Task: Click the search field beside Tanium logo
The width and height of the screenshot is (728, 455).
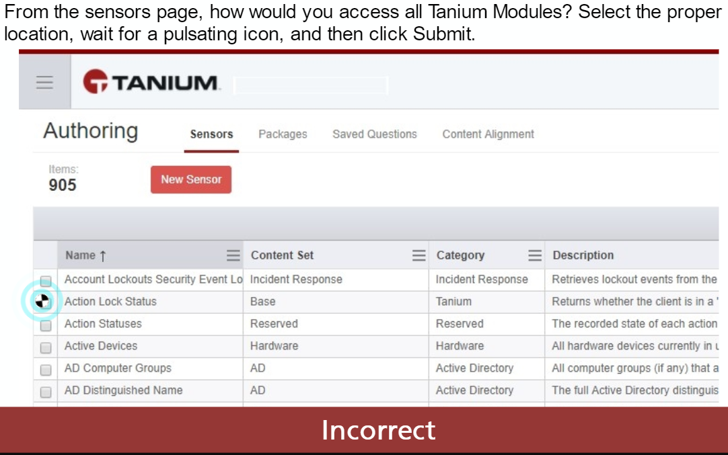Action: coord(311,85)
